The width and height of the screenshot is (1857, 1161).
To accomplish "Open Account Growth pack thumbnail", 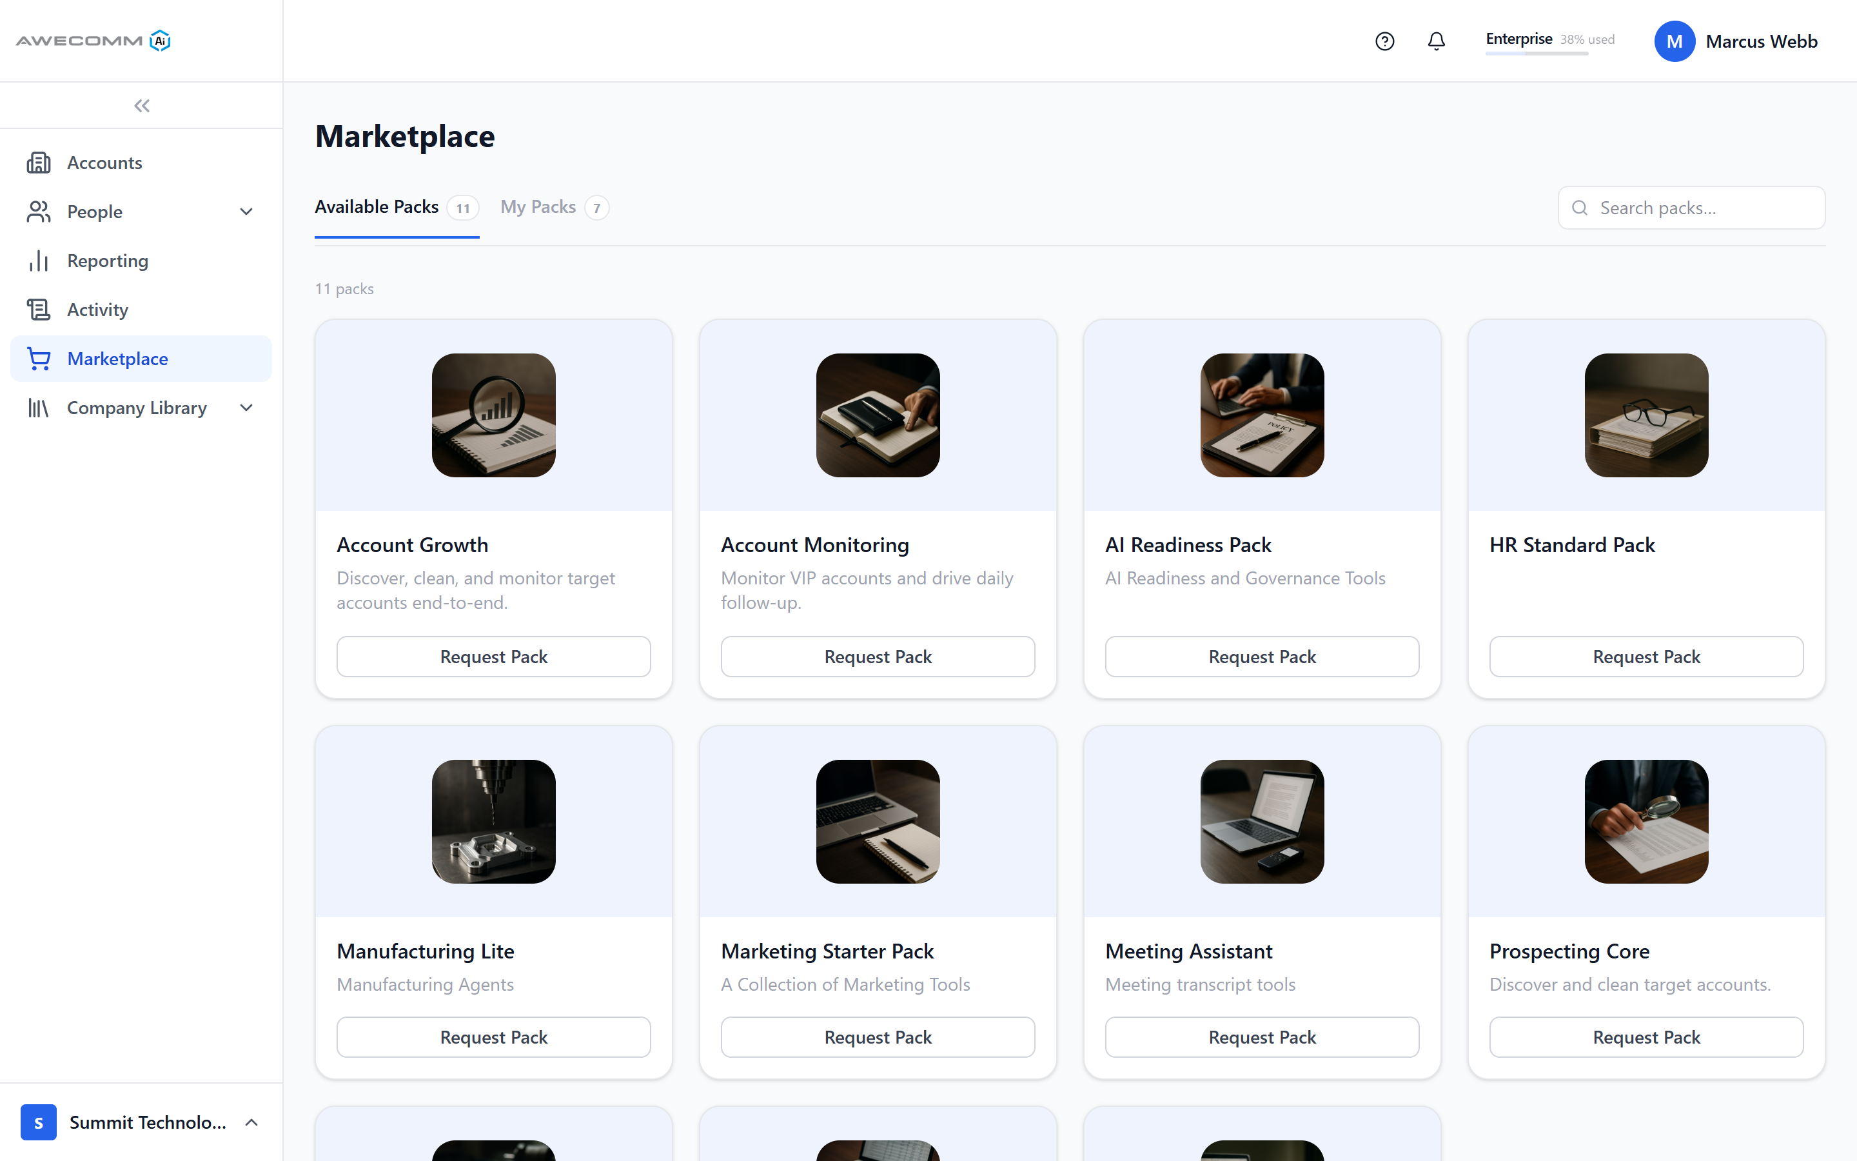I will pyautogui.click(x=493, y=415).
